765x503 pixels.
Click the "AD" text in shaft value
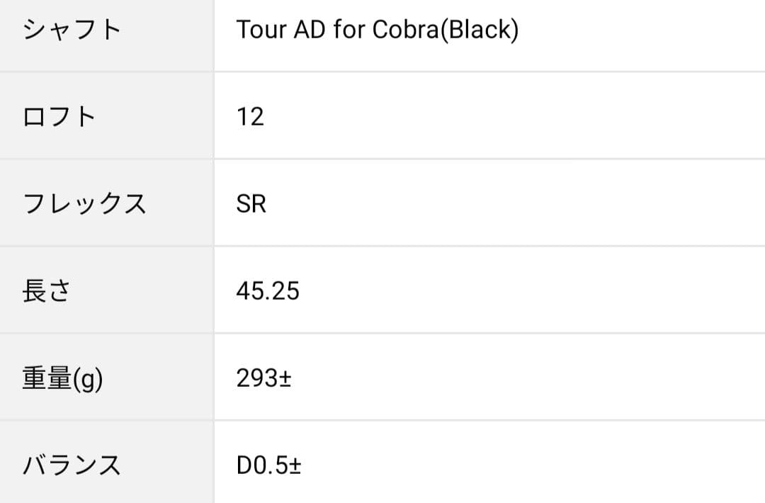click(302, 30)
